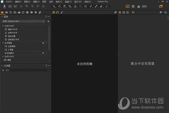Select the arrow pointer cursor tool

[x=54, y=6]
